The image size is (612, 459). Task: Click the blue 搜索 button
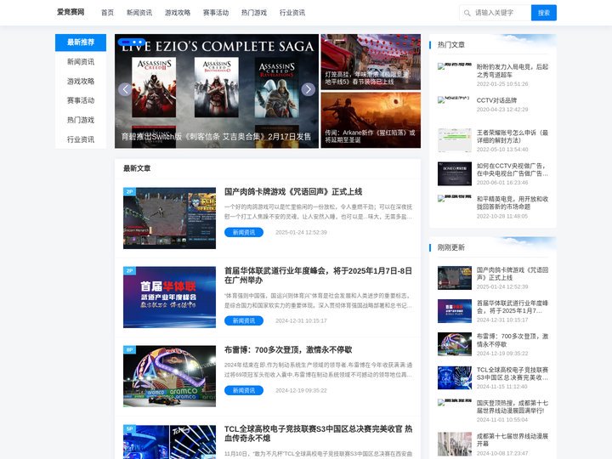coord(544,13)
